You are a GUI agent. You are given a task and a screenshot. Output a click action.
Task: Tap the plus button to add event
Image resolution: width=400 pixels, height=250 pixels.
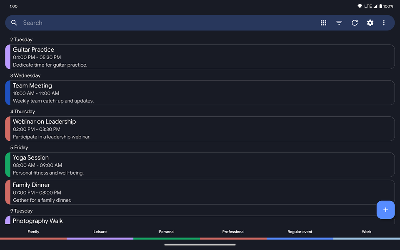pos(385,210)
